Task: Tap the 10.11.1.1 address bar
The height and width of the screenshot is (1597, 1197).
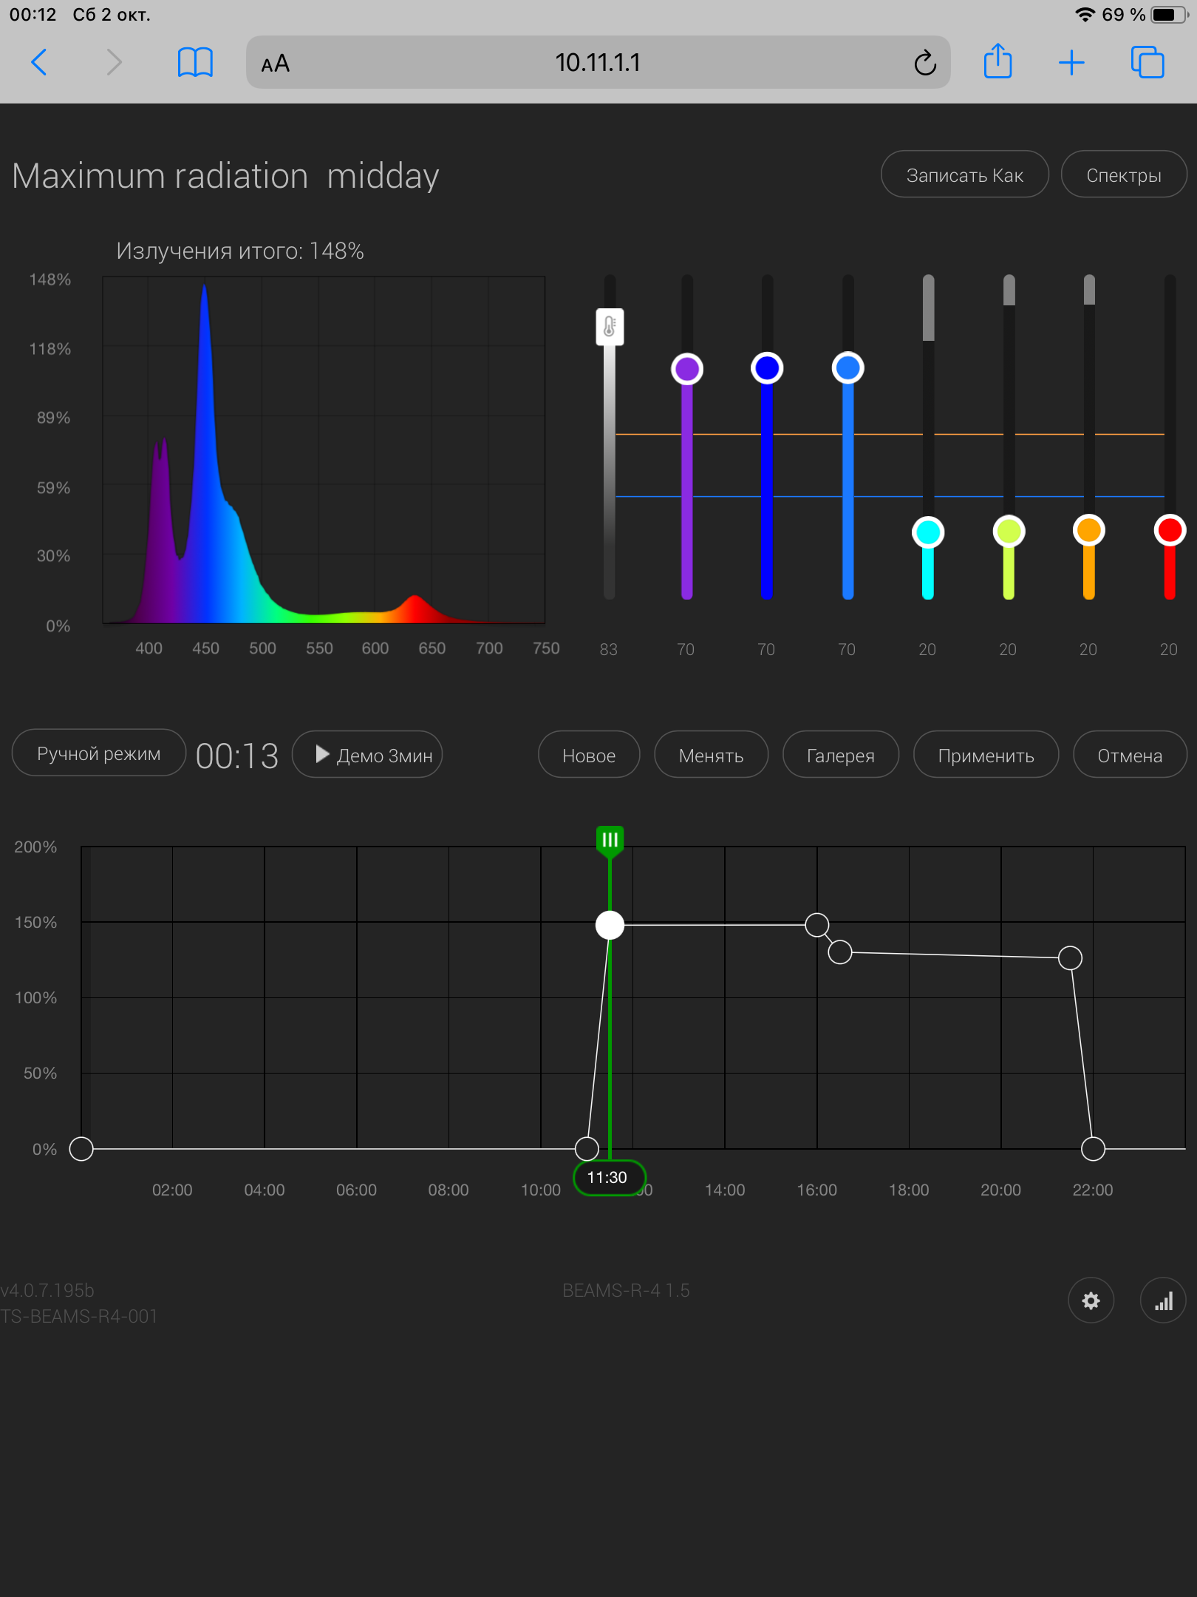Action: coord(597,63)
